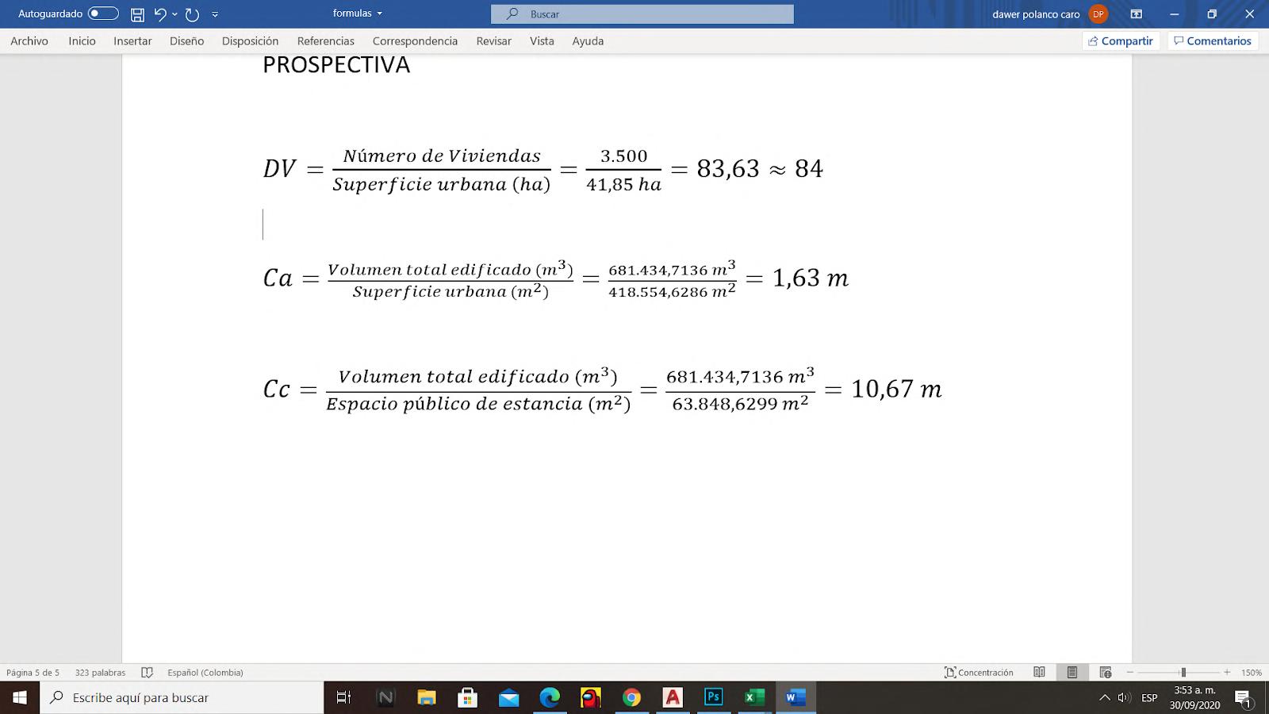
Task: Click the Save (Guardar) icon
Action: click(137, 14)
